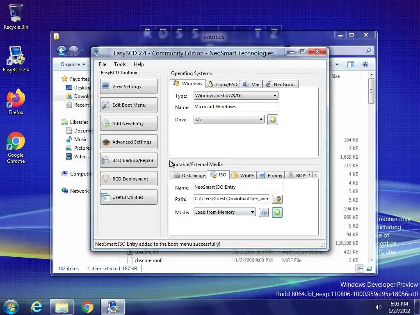Click the taskbar clock 6:03 PM

[399, 304]
